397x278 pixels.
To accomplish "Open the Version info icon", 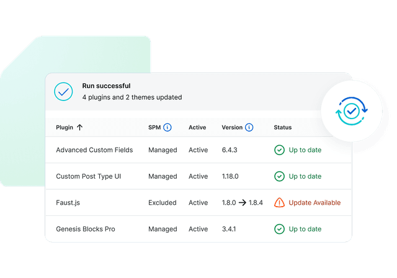I will point(249,127).
